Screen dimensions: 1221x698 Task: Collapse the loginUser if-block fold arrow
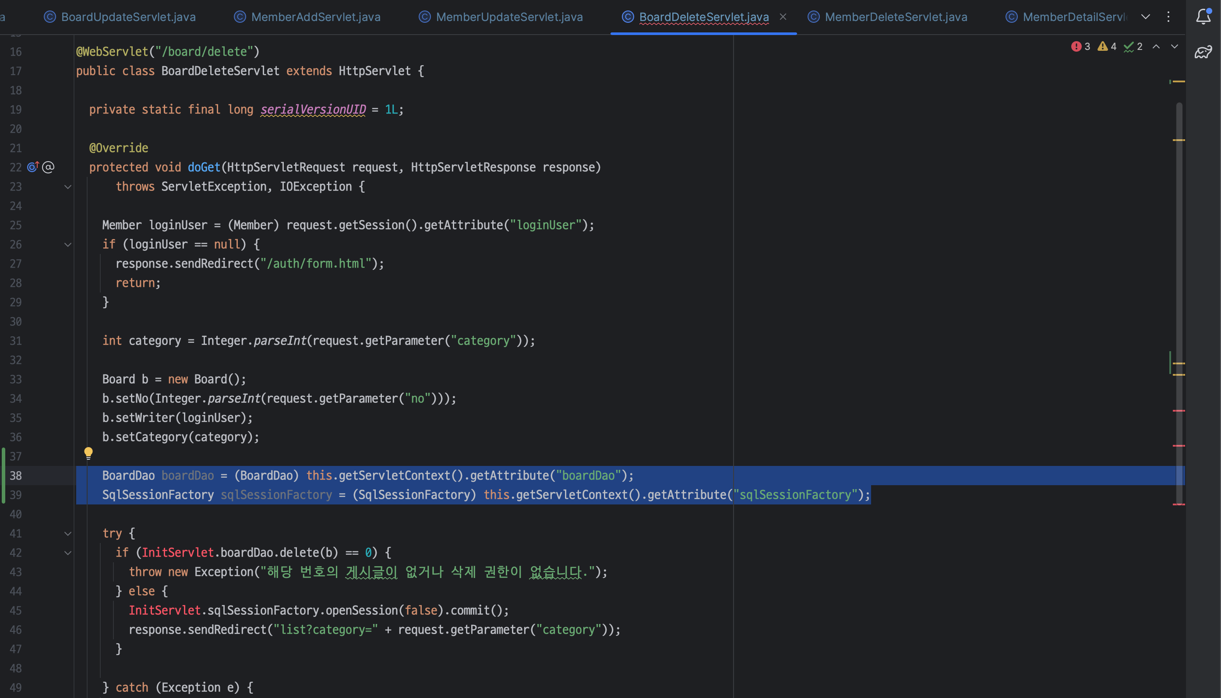pos(67,244)
